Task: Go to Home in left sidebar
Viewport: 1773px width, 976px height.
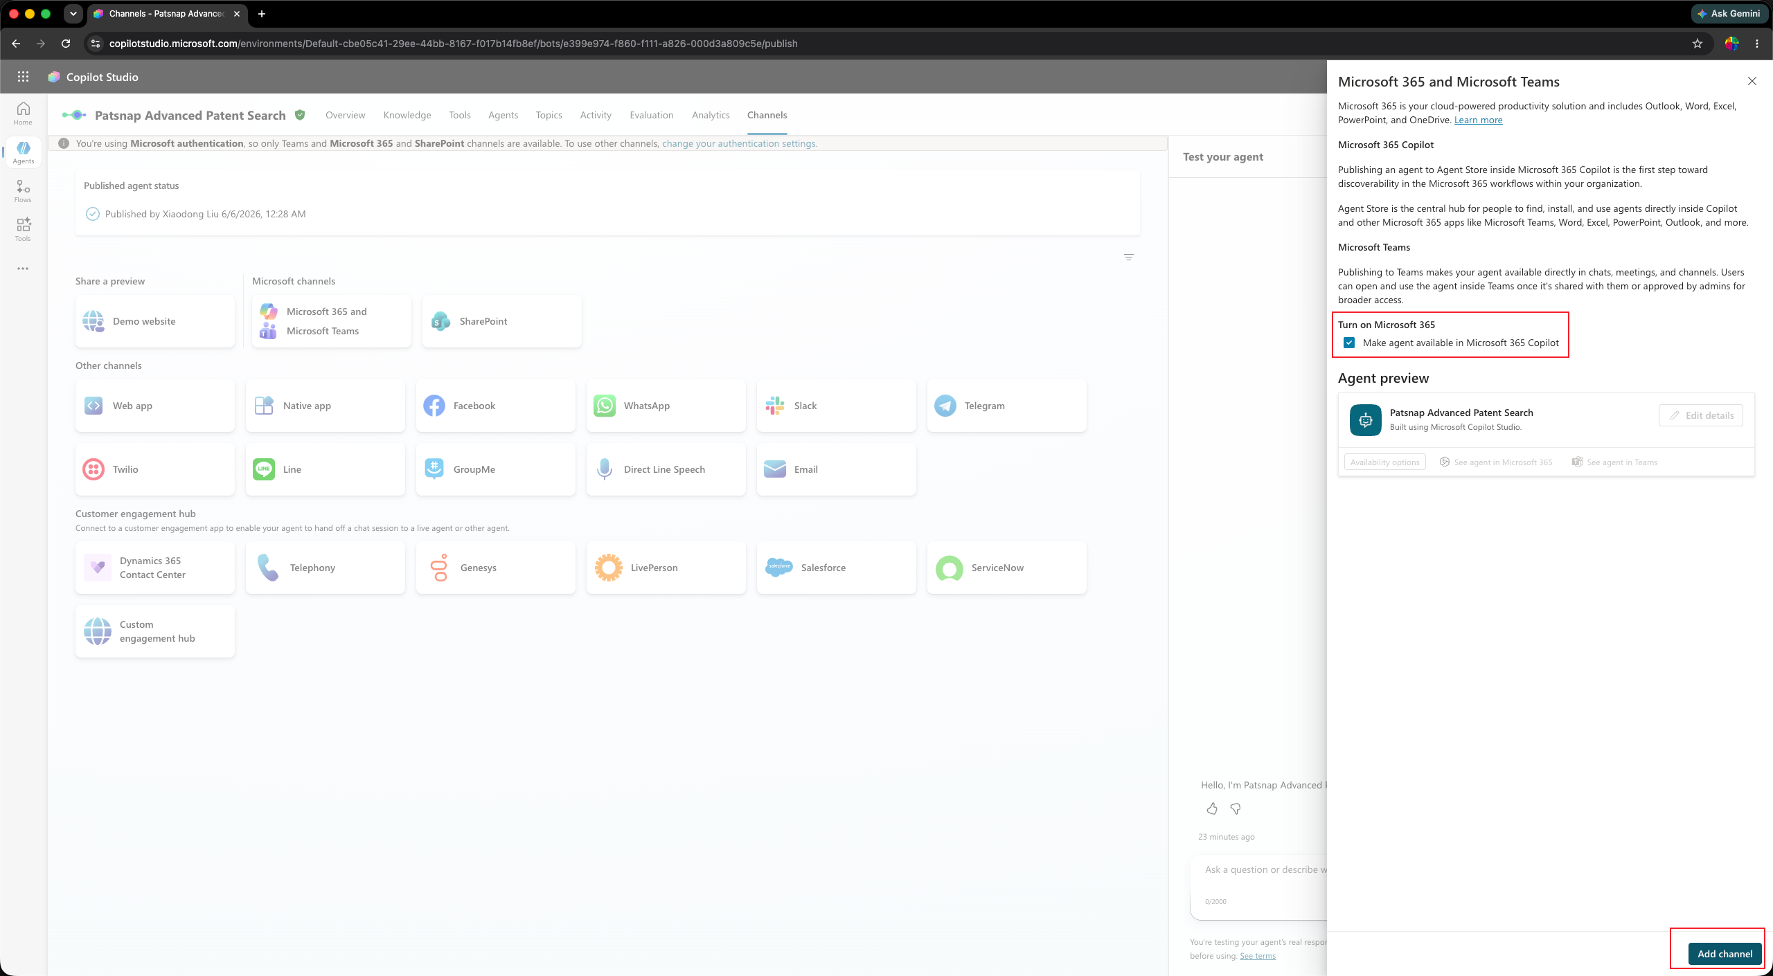Action: point(23,114)
